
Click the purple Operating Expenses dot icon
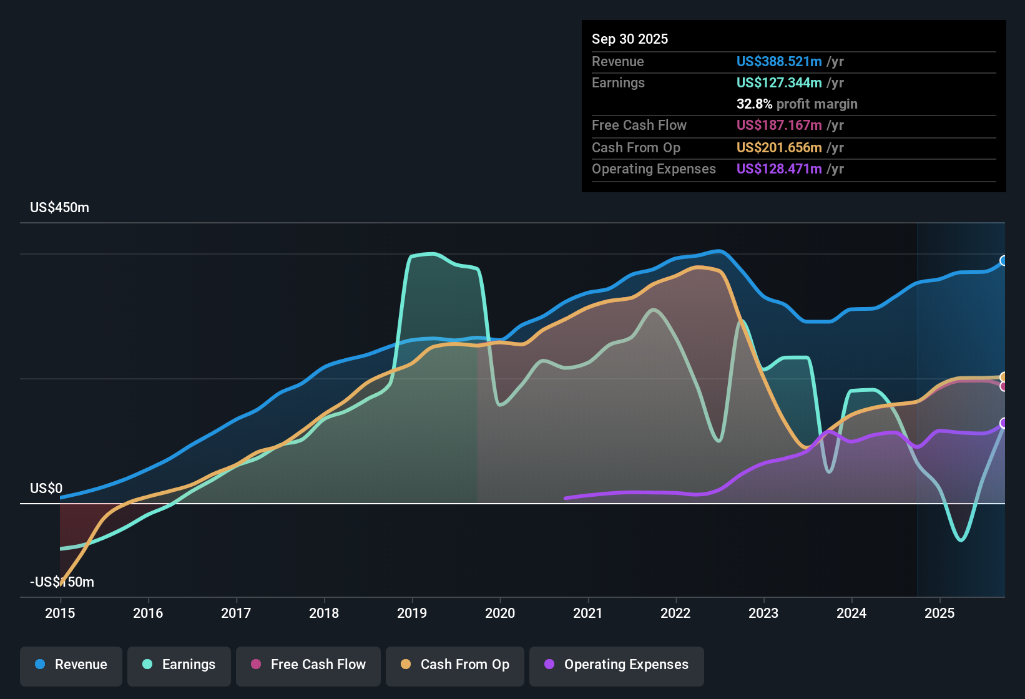[x=549, y=665]
